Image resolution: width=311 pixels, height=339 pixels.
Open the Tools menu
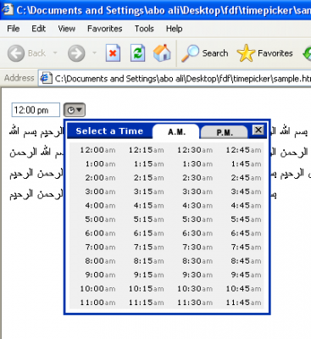144,29
